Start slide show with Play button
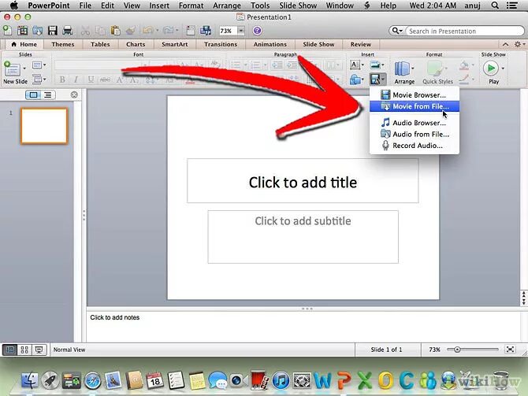Screen dimensions: 528x396 click(491, 68)
